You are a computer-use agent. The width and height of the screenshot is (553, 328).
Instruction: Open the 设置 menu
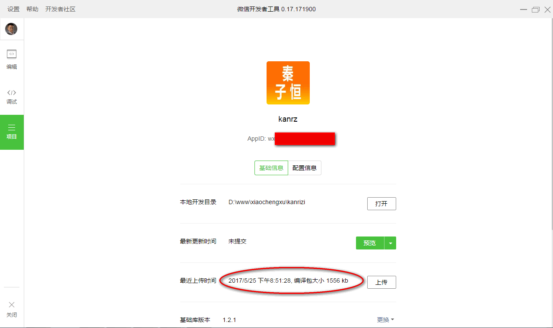point(13,9)
